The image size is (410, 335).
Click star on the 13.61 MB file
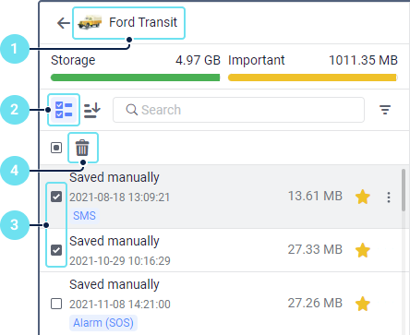tap(363, 197)
